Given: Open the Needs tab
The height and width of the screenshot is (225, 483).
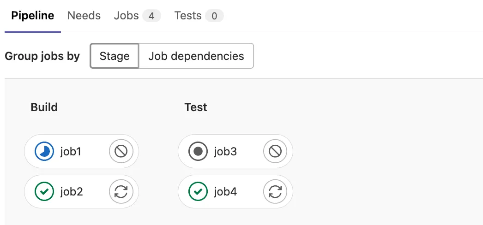Looking at the screenshot, I should click(x=84, y=16).
